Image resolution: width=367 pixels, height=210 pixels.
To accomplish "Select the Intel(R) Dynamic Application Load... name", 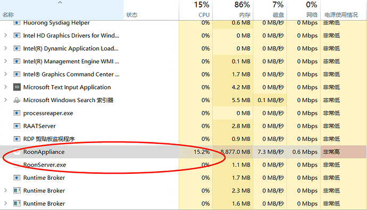I will [71, 48].
